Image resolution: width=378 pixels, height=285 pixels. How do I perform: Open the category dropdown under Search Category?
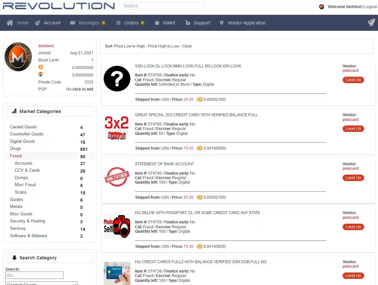(x=41, y=283)
